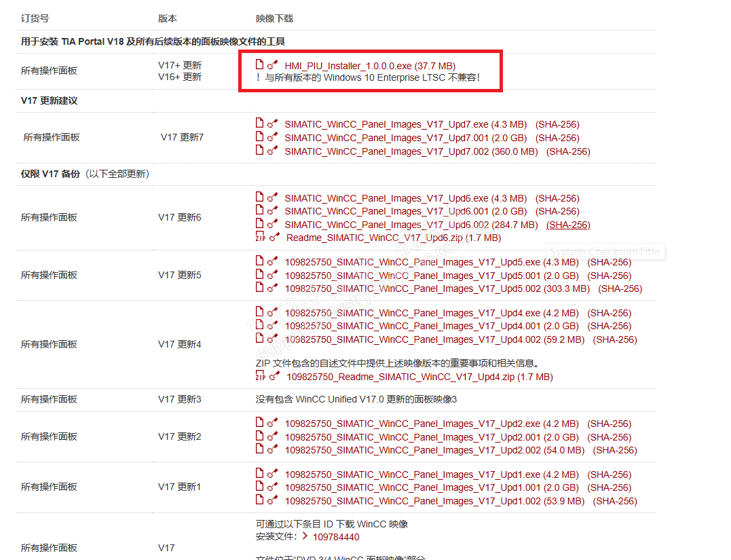Viewport: 731px width, 560px height.
Task: Click key icon for V17_Upd6.001
Action: coord(273,210)
